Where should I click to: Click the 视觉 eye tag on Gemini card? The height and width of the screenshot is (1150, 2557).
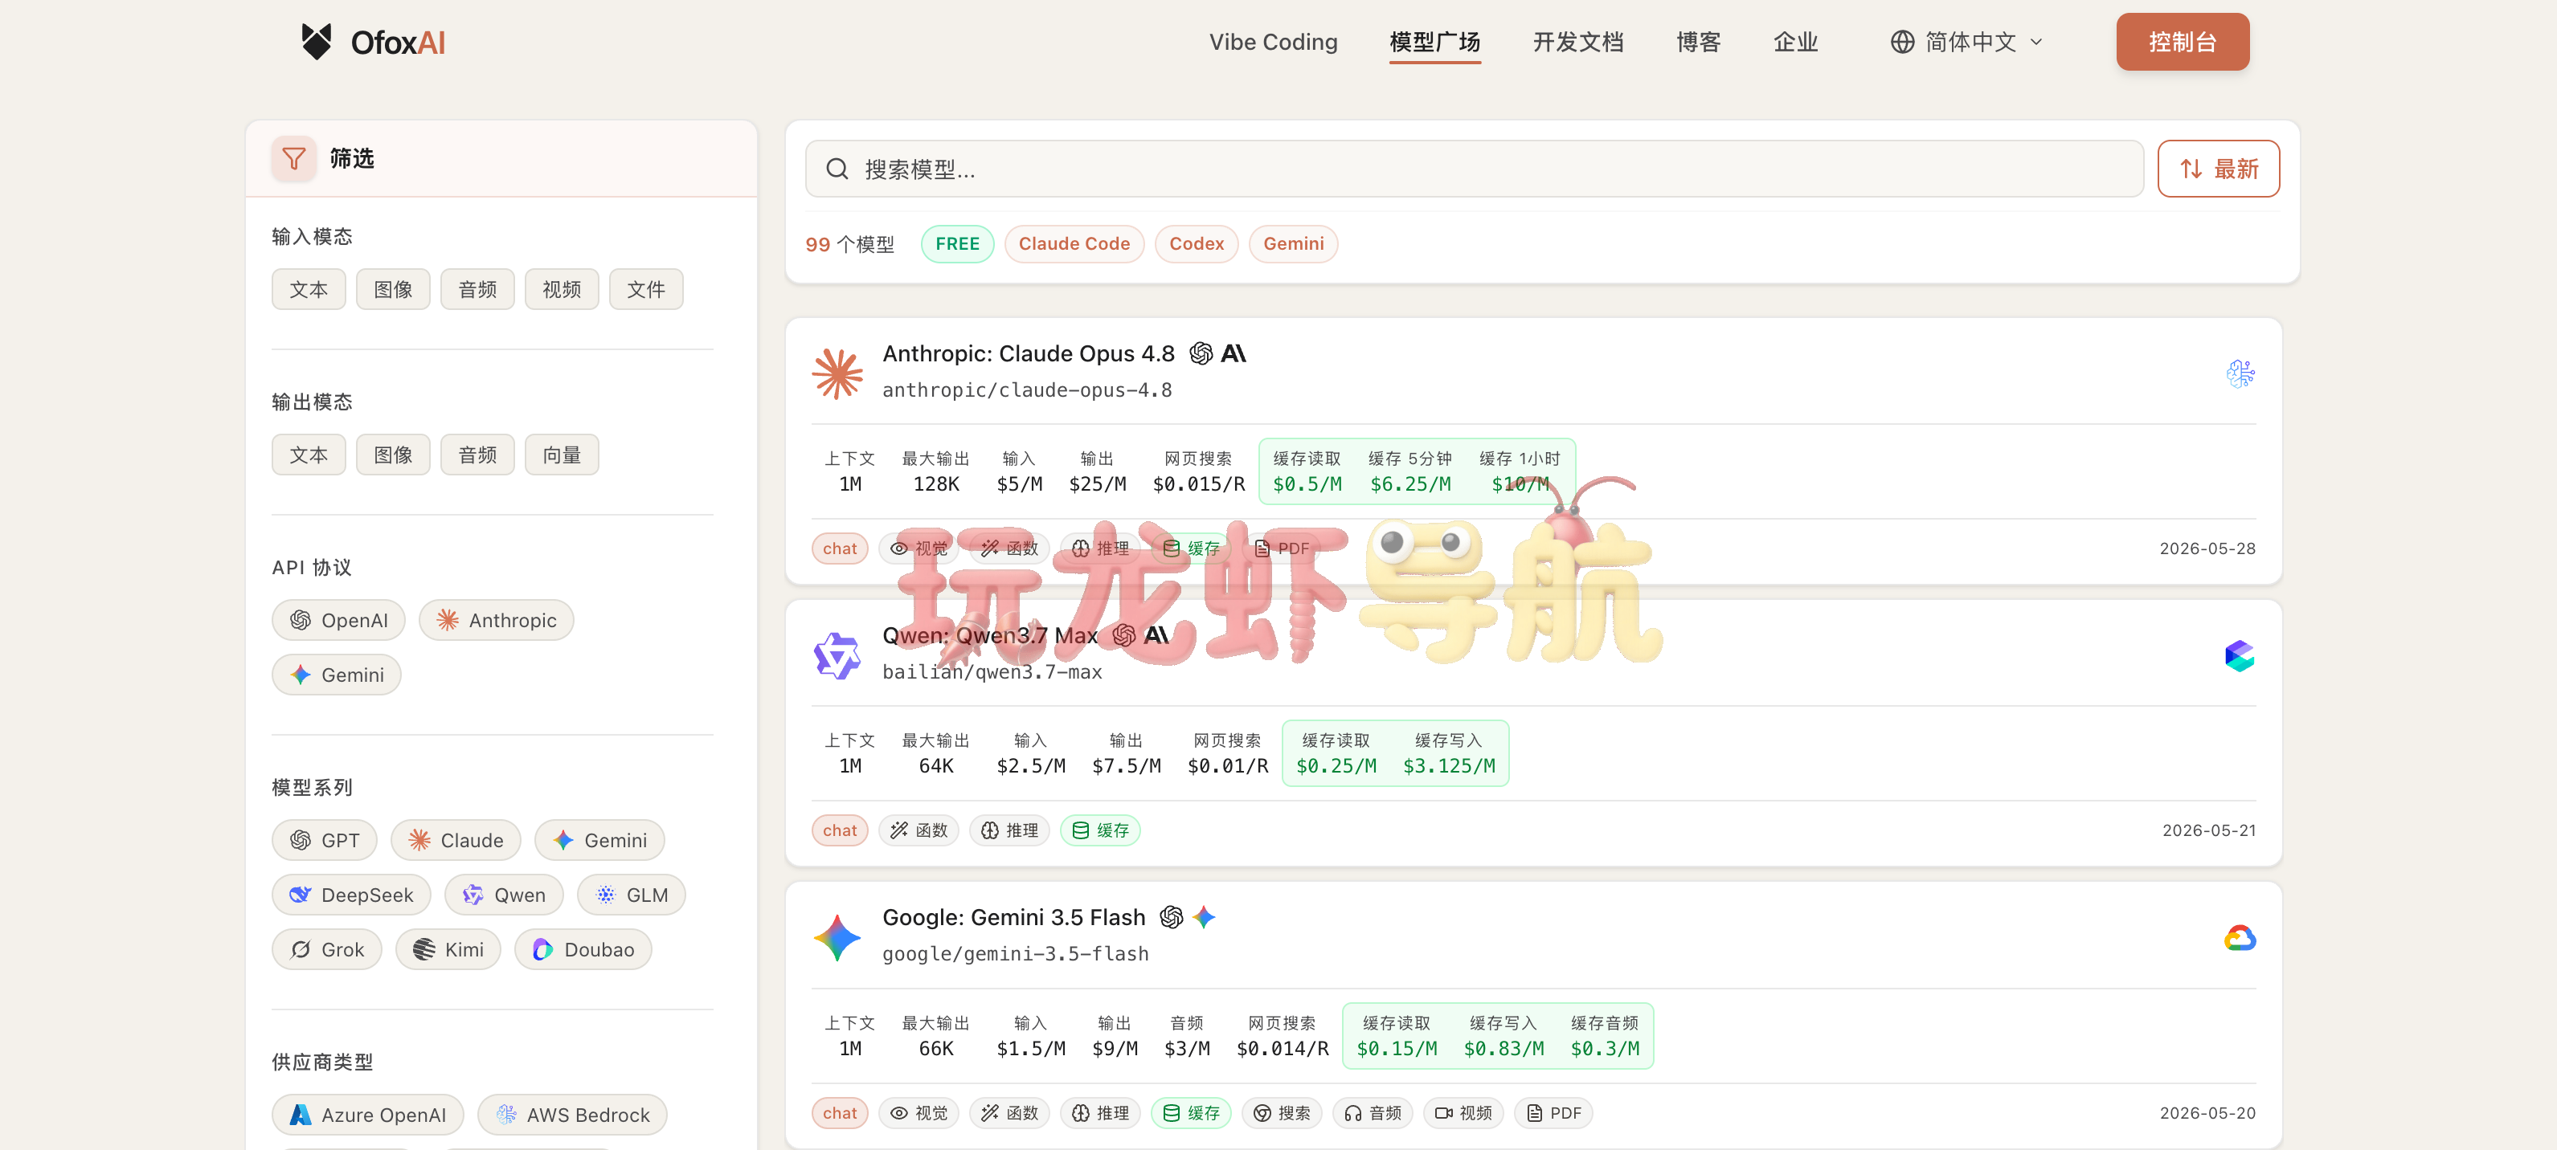coord(918,1113)
